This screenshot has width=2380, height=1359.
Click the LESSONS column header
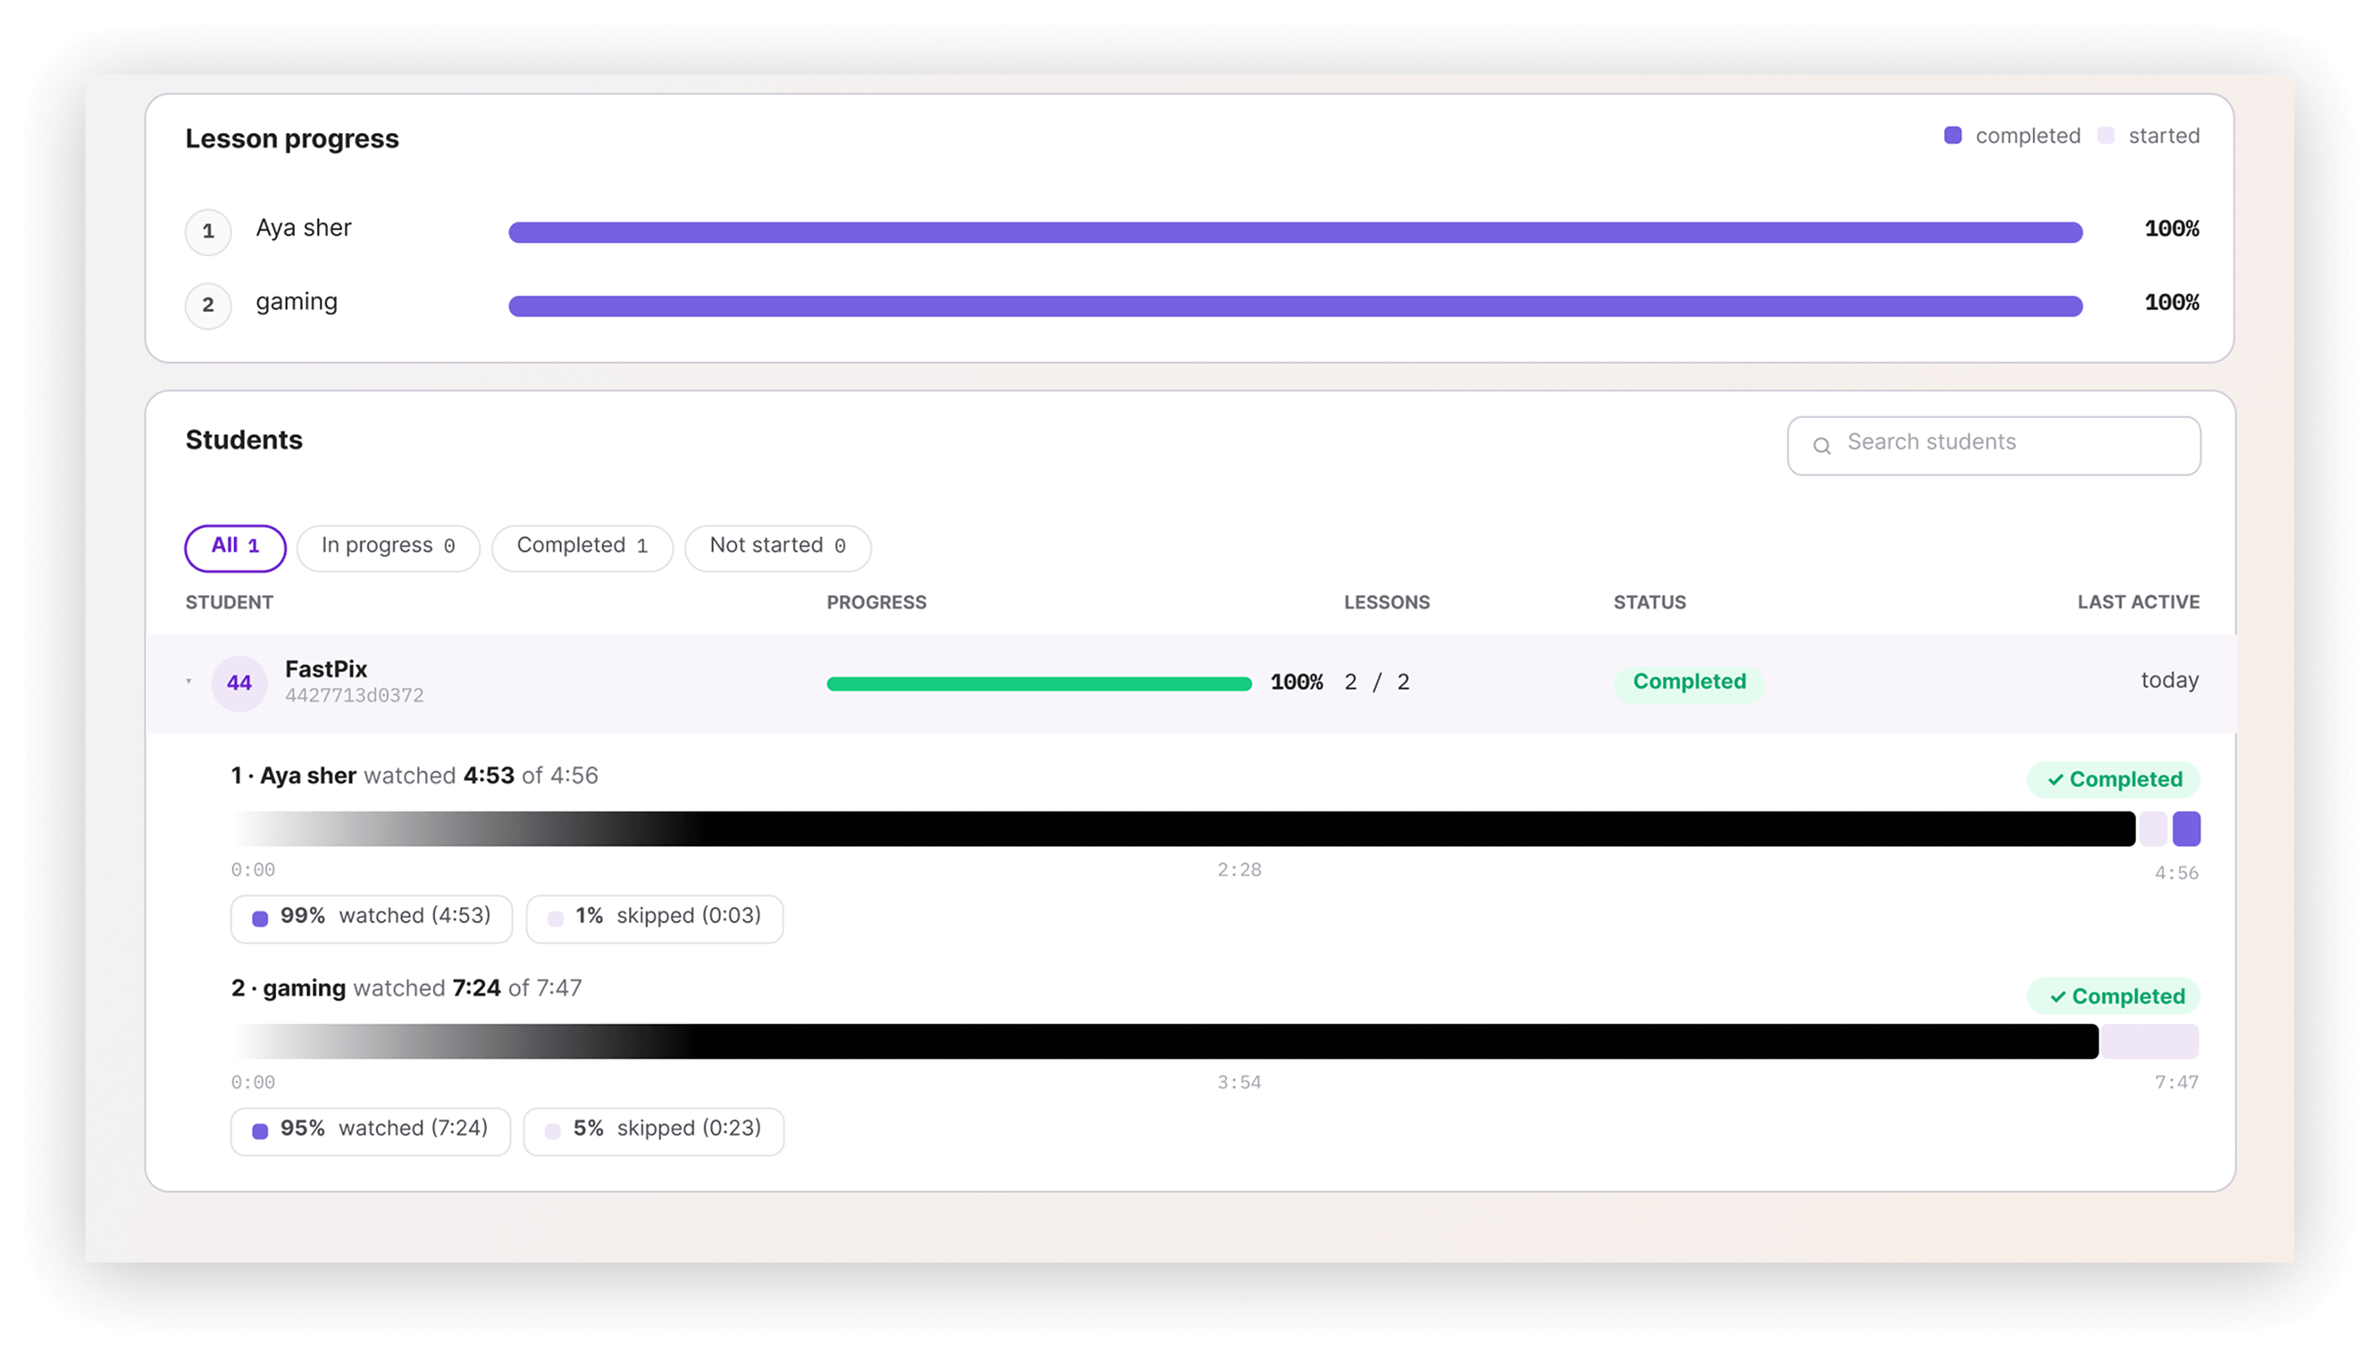(1387, 603)
